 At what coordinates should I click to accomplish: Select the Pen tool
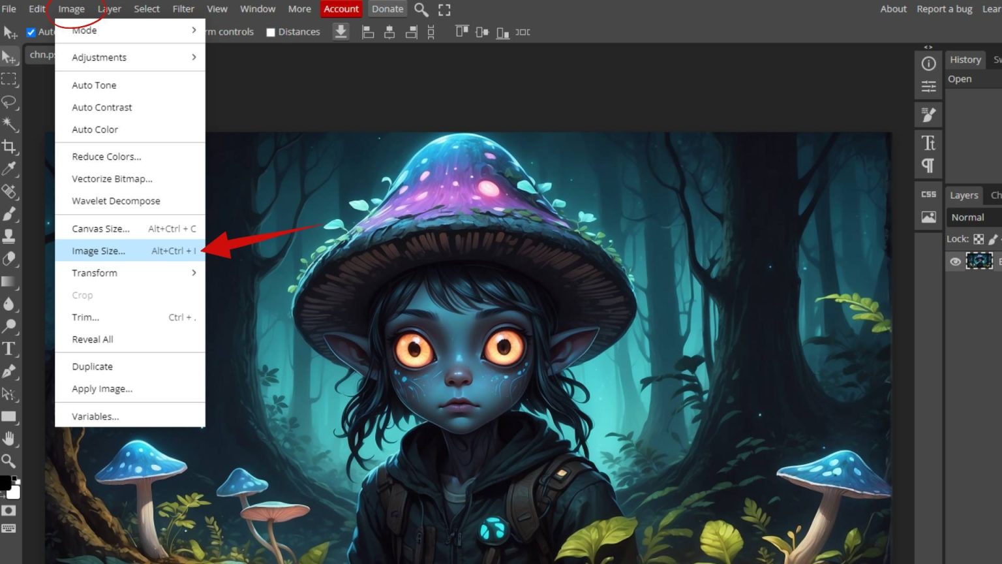(x=9, y=371)
